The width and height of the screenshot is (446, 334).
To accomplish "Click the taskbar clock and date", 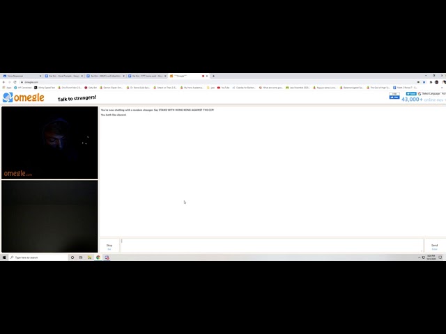I will [431, 257].
